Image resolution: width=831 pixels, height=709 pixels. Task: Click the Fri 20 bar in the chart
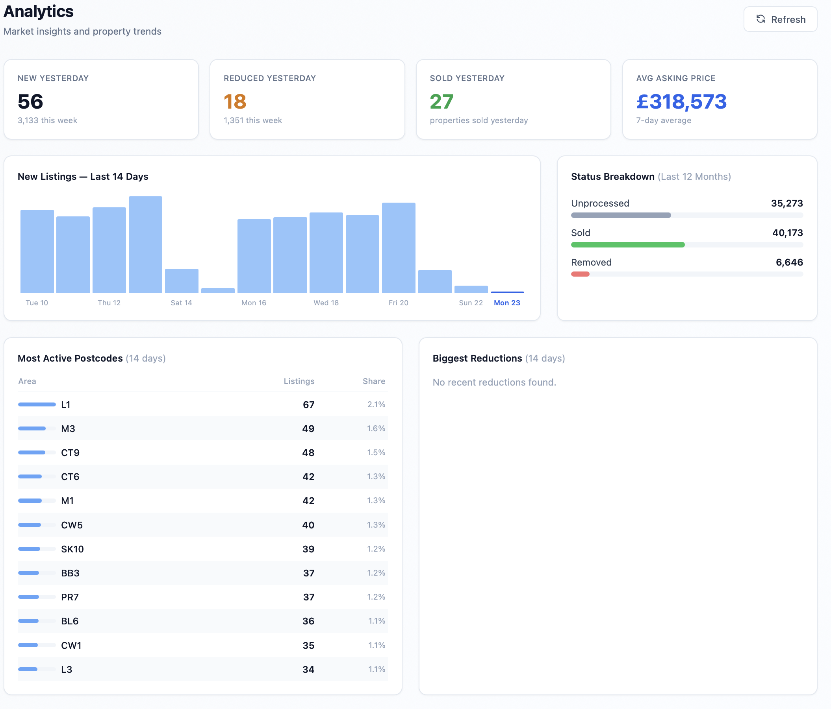tap(398, 248)
